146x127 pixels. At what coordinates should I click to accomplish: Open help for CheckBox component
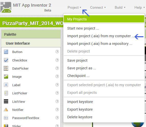click(57, 60)
